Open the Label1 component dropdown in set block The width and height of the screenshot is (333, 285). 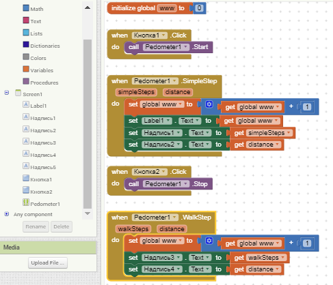(x=157, y=121)
